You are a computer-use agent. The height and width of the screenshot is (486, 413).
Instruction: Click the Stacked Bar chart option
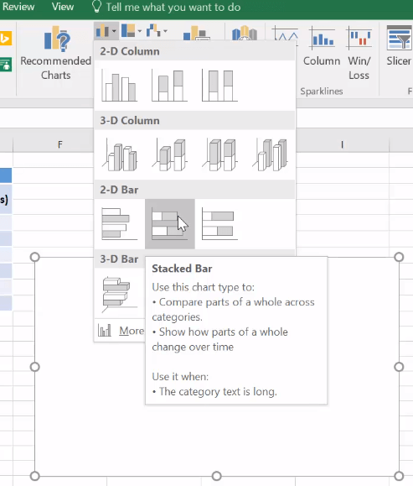click(170, 224)
